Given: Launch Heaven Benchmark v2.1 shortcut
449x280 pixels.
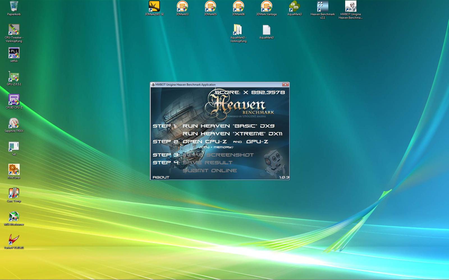Looking at the screenshot, I should click(322, 10).
